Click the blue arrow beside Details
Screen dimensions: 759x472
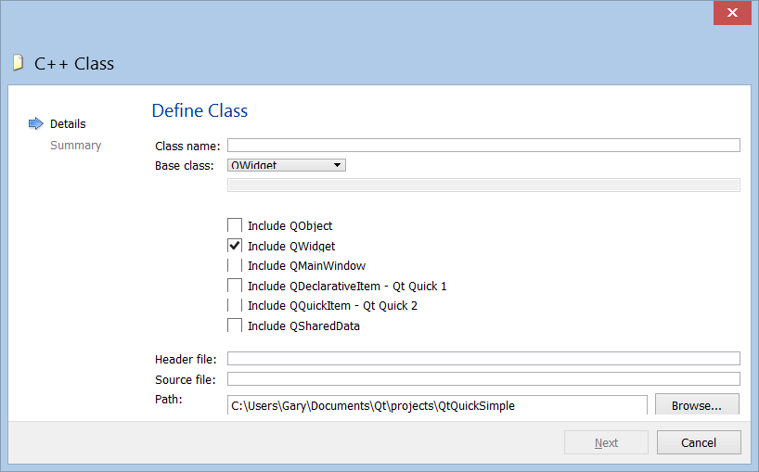pos(36,123)
